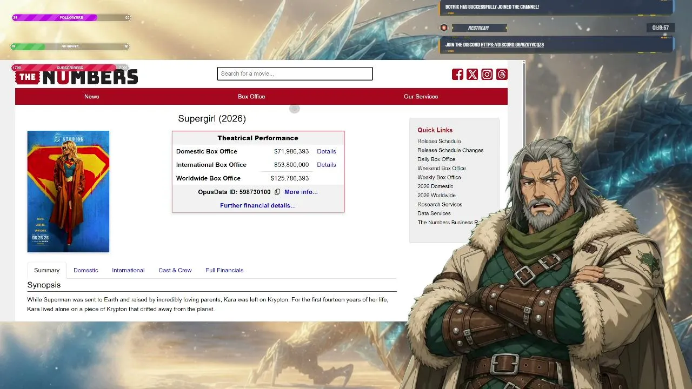Open Daily Box Office quick link
The height and width of the screenshot is (389, 692).
click(436, 159)
